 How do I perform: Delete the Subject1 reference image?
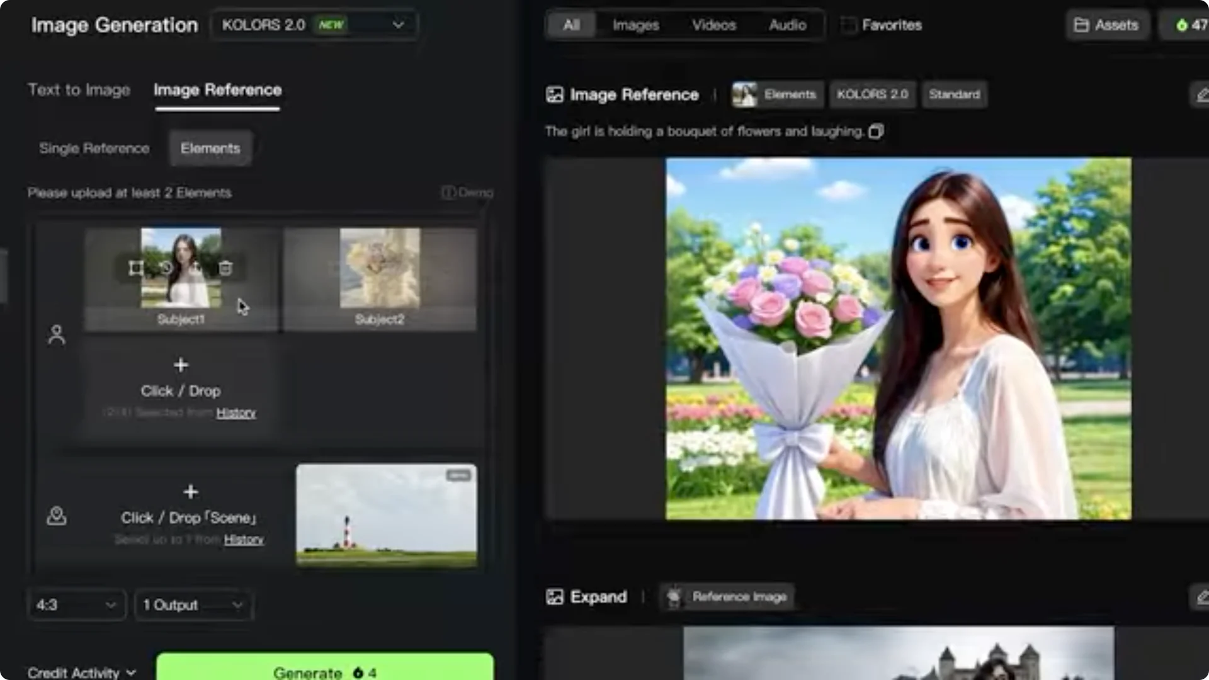click(x=224, y=268)
